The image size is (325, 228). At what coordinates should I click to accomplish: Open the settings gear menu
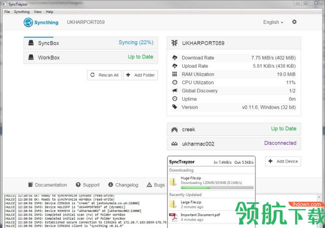294,22
